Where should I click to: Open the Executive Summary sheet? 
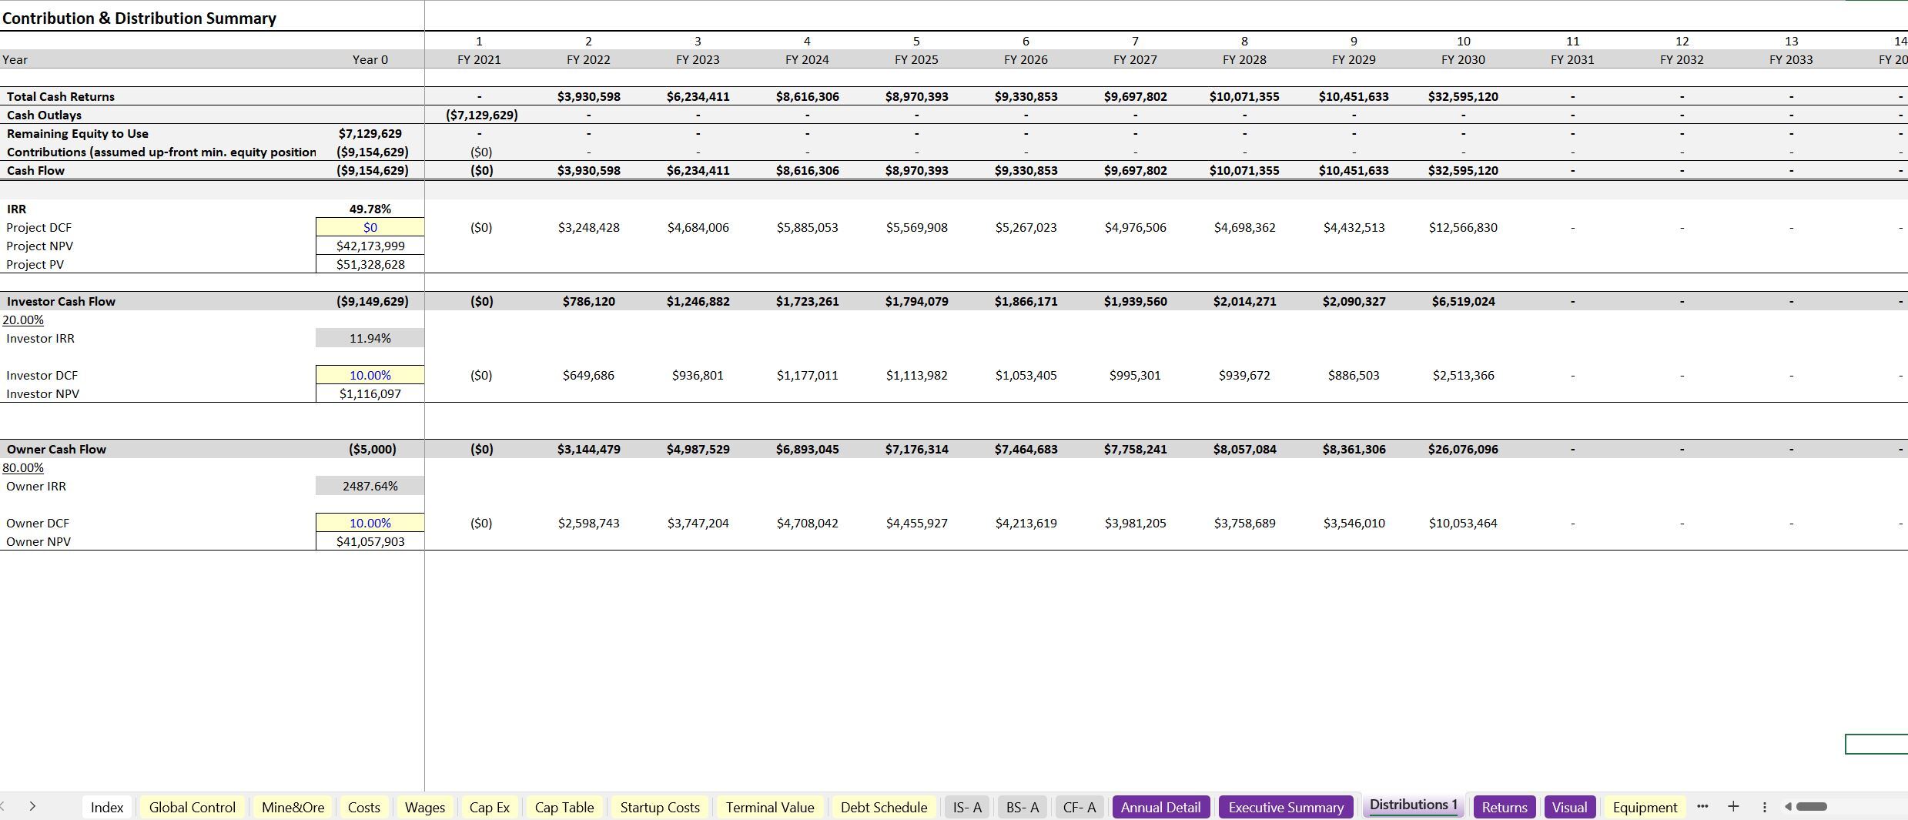click(1285, 807)
